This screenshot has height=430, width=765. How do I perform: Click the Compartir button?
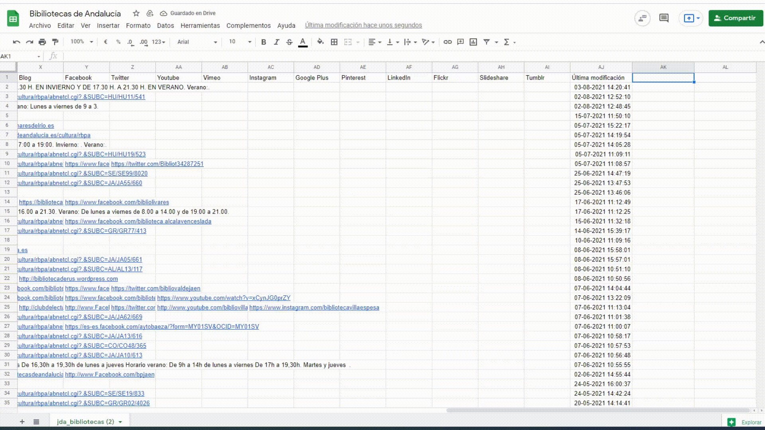point(736,18)
